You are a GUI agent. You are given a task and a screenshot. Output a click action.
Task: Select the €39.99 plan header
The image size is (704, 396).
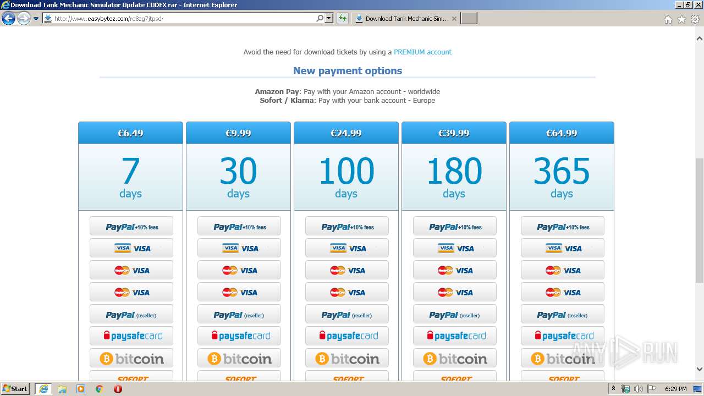454,133
